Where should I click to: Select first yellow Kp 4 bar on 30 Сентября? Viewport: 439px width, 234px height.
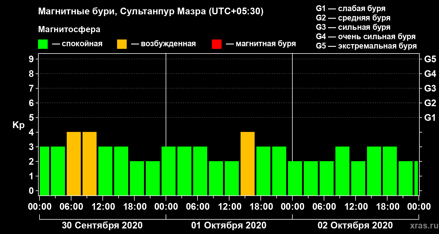tap(74, 164)
